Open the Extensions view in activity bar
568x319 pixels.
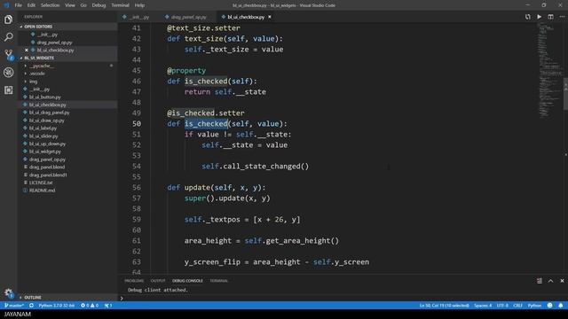8,90
